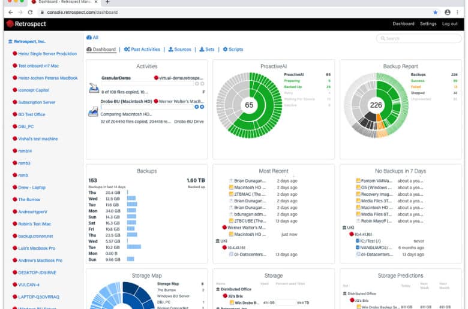
Task: Switch to the Dashboard tab
Action: point(101,50)
